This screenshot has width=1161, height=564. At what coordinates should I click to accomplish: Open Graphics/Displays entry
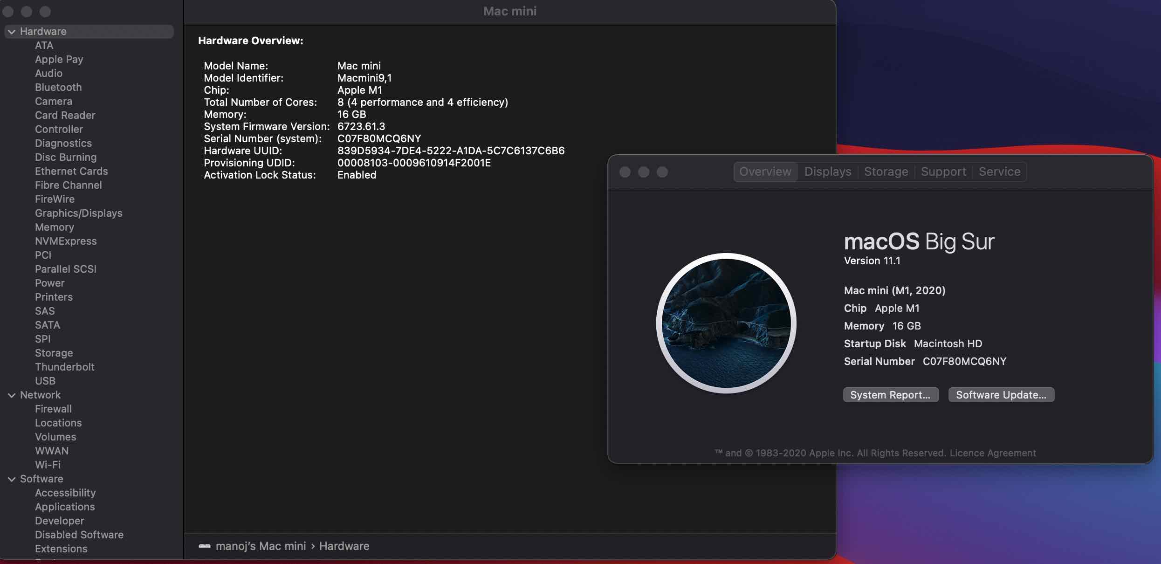(78, 213)
